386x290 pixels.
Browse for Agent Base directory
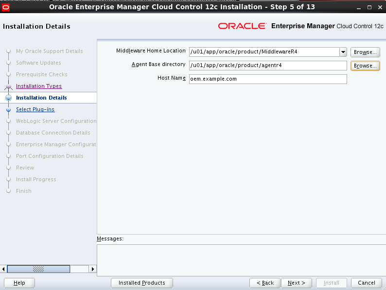click(365, 66)
